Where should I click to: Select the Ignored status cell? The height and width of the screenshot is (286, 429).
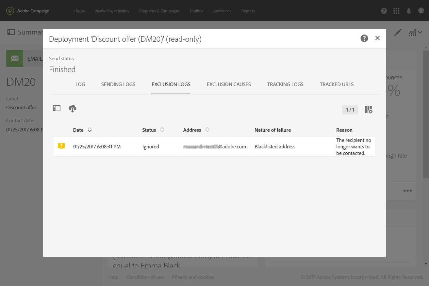click(x=151, y=147)
